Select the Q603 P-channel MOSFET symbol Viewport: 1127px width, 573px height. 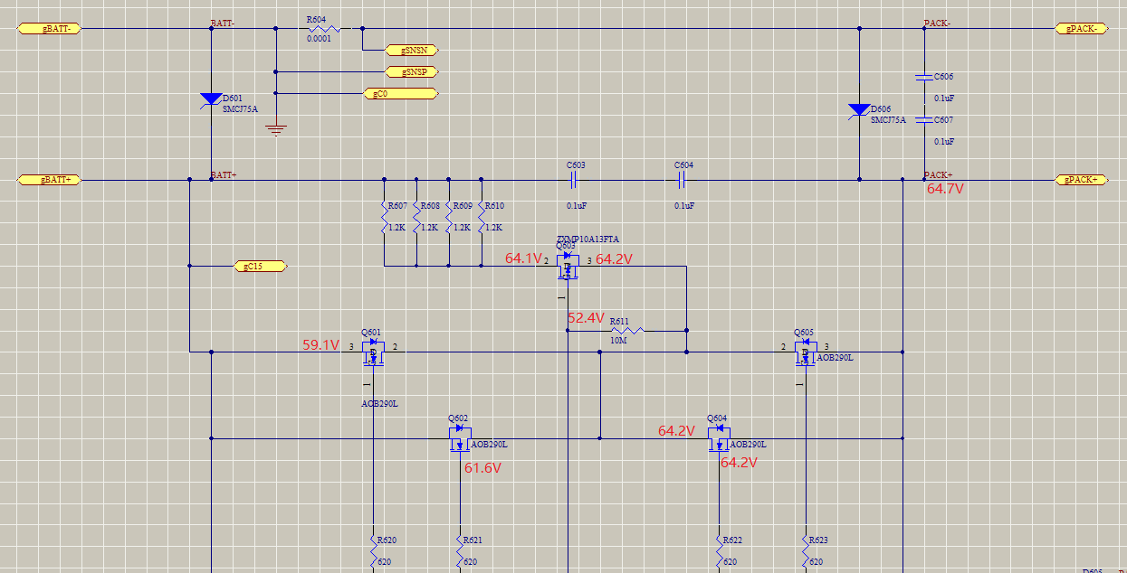[x=567, y=267]
